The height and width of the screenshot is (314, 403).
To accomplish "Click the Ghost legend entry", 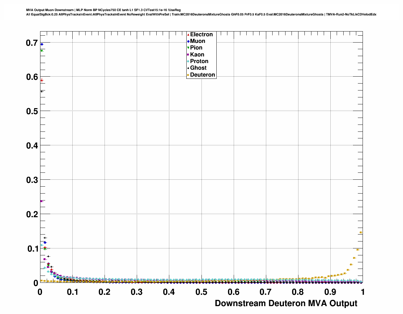I will click(198, 68).
